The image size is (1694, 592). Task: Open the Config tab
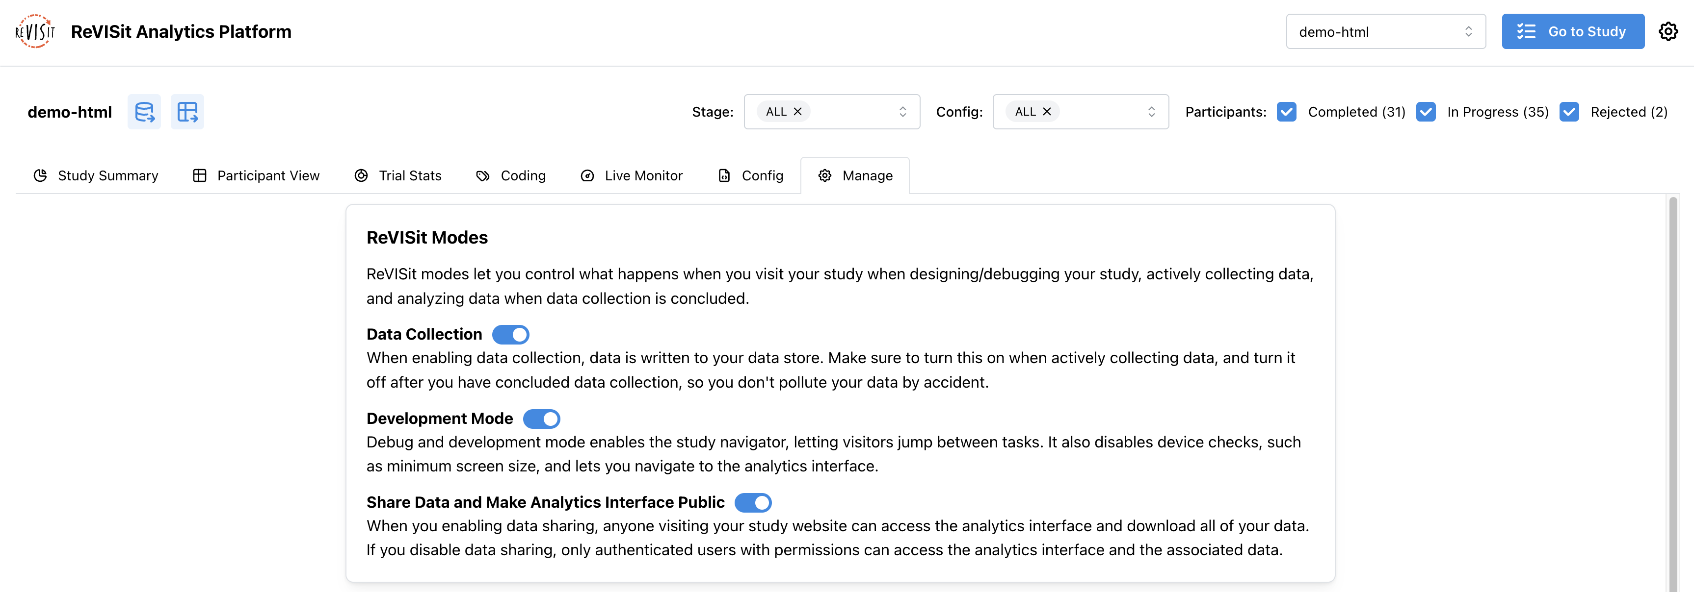pyautogui.click(x=750, y=175)
